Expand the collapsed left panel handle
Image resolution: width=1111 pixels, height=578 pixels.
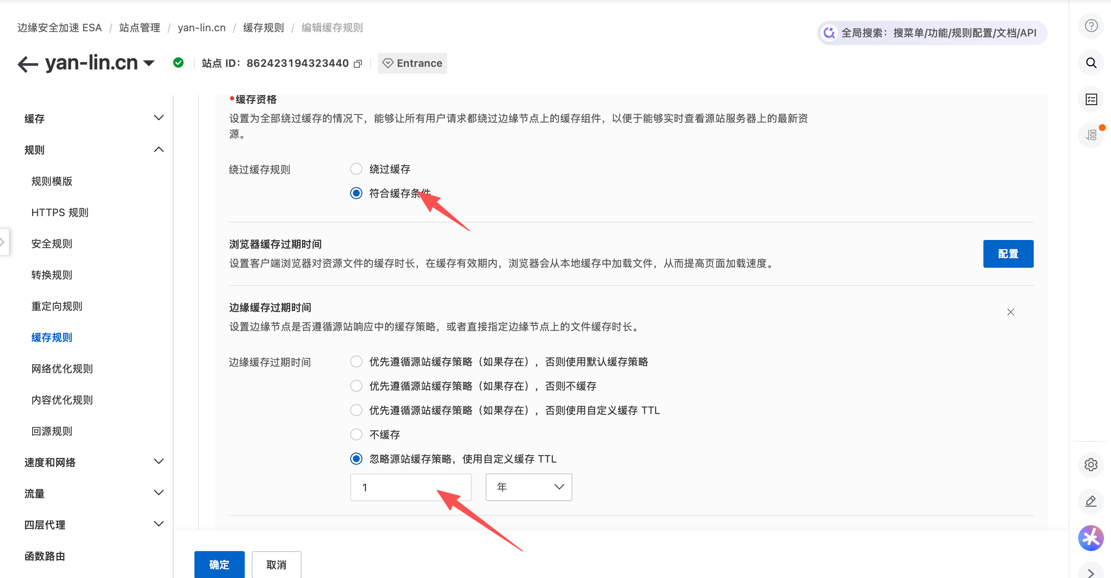pos(3,242)
